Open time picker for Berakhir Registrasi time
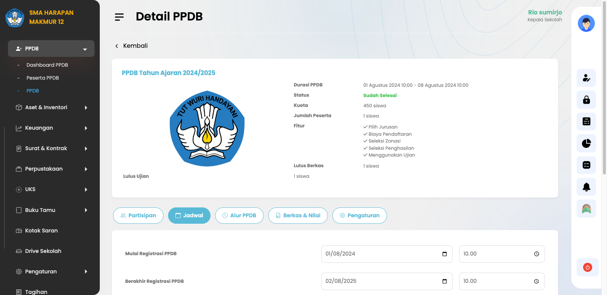The width and height of the screenshot is (607, 295). pyautogui.click(x=536, y=281)
